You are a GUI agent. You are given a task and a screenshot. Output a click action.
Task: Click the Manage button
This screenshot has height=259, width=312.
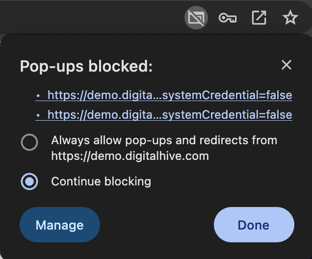pos(60,225)
